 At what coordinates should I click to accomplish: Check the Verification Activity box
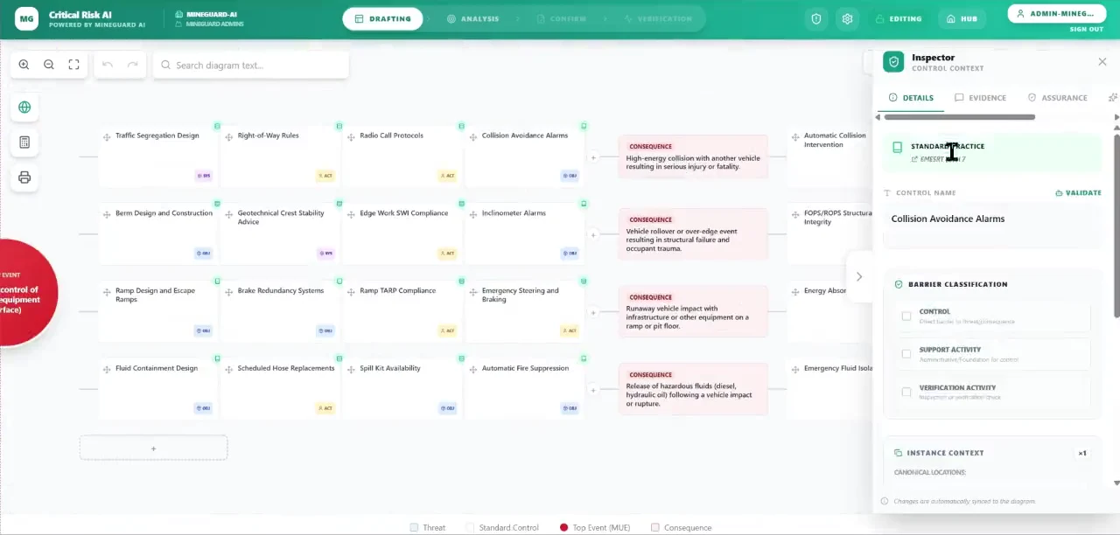click(x=906, y=393)
